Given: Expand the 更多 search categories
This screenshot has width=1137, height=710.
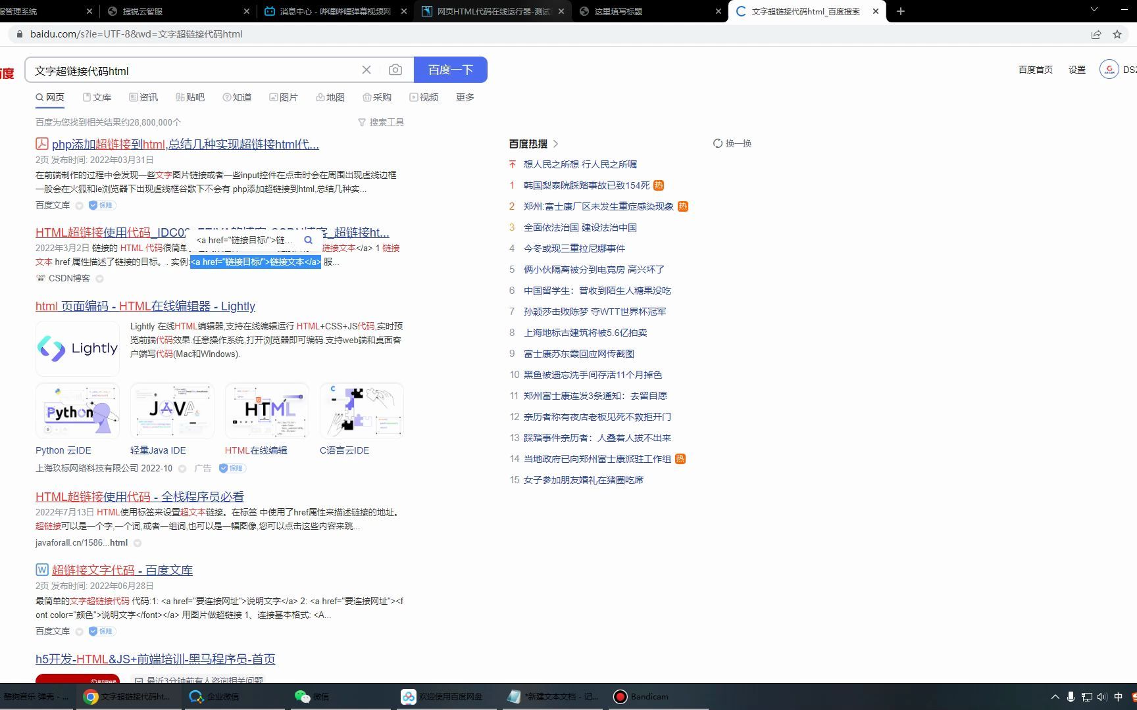Looking at the screenshot, I should point(465,97).
